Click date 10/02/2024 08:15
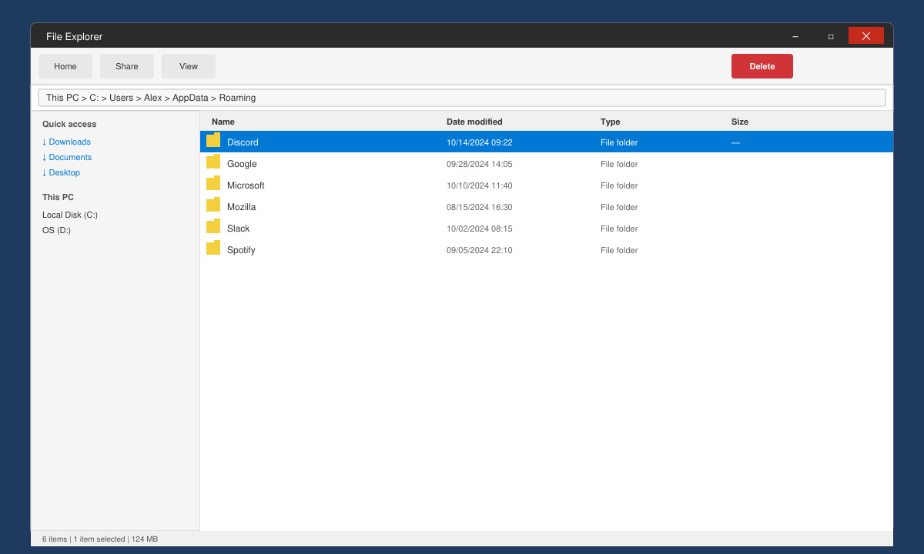The image size is (924, 554). click(480, 229)
